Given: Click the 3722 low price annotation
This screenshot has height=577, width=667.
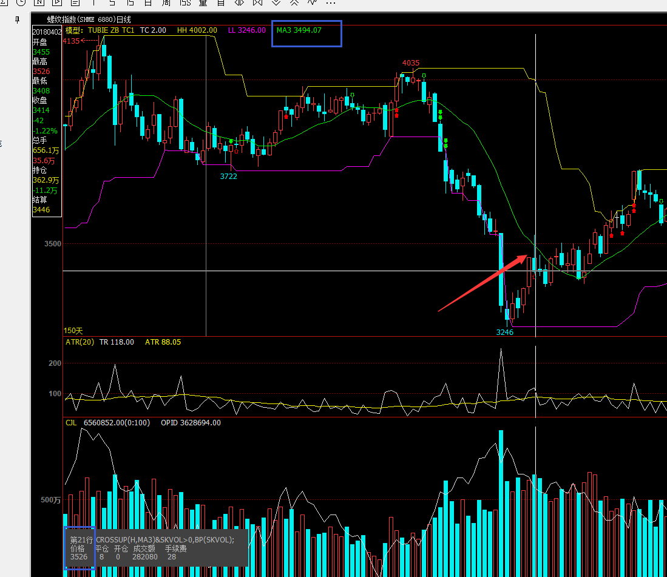Looking at the screenshot, I should [x=228, y=176].
